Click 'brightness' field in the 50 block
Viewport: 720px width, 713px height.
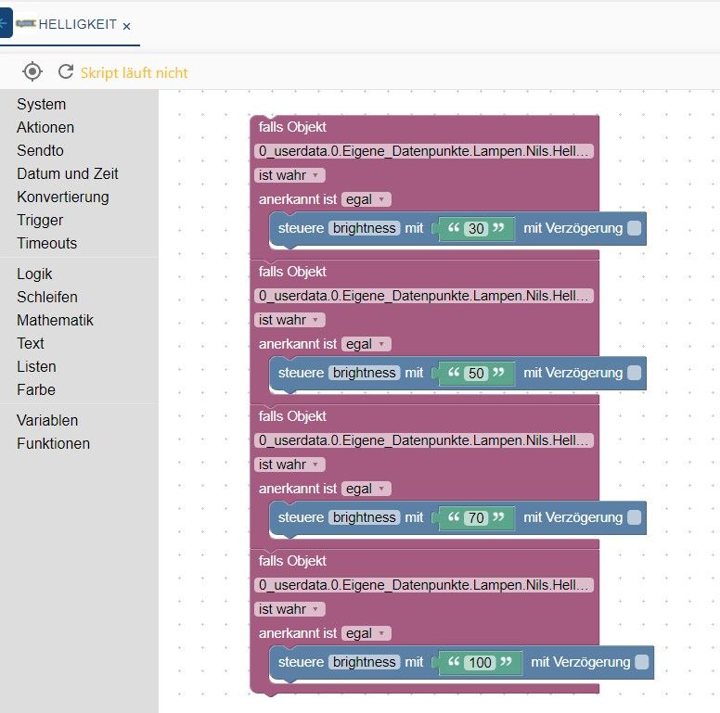364,373
